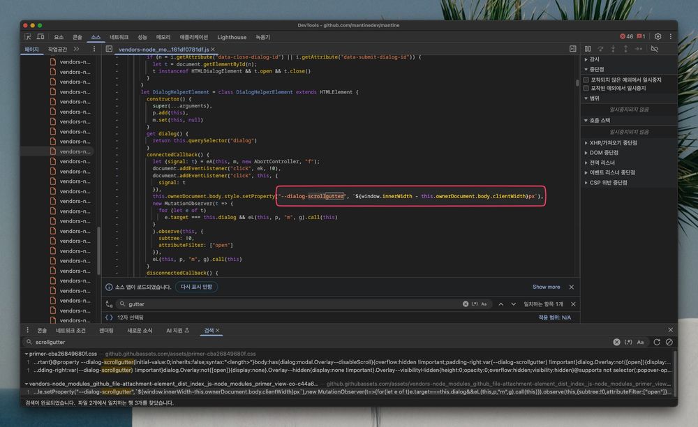The width and height of the screenshot is (698, 427).
Task: Expand the 감시 watch section
Action: click(x=593, y=59)
